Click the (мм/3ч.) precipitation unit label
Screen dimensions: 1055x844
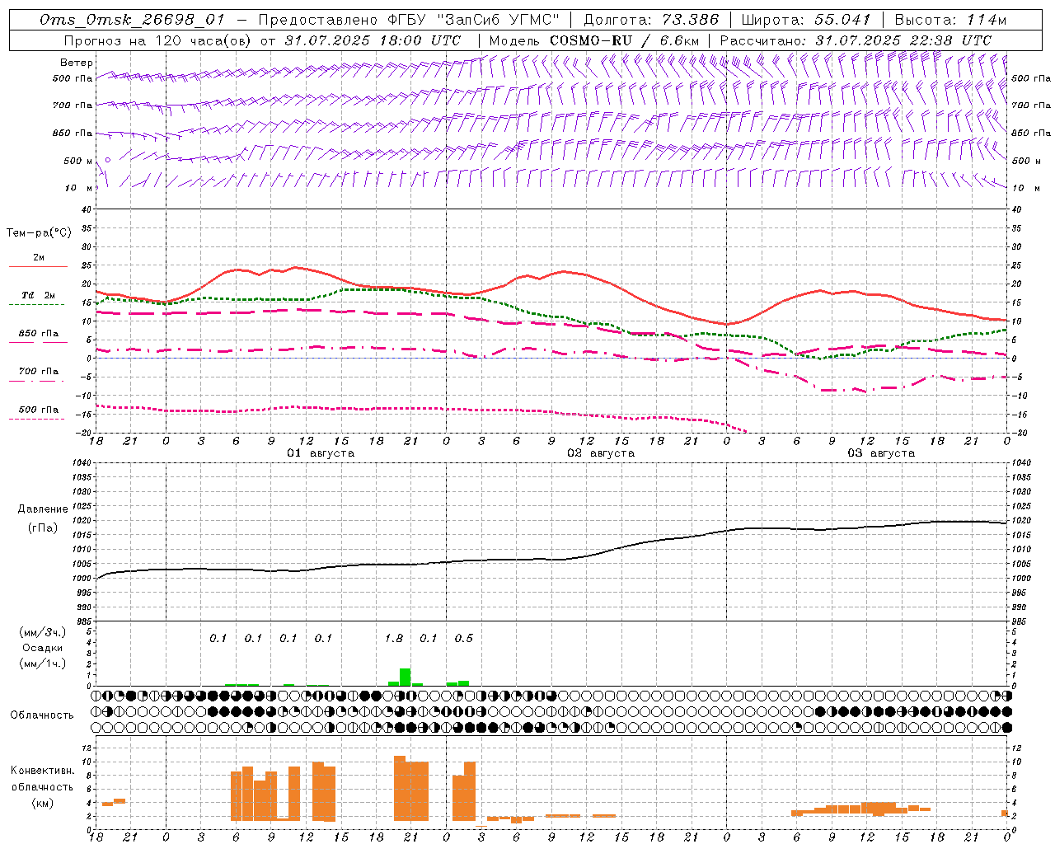coord(43,632)
